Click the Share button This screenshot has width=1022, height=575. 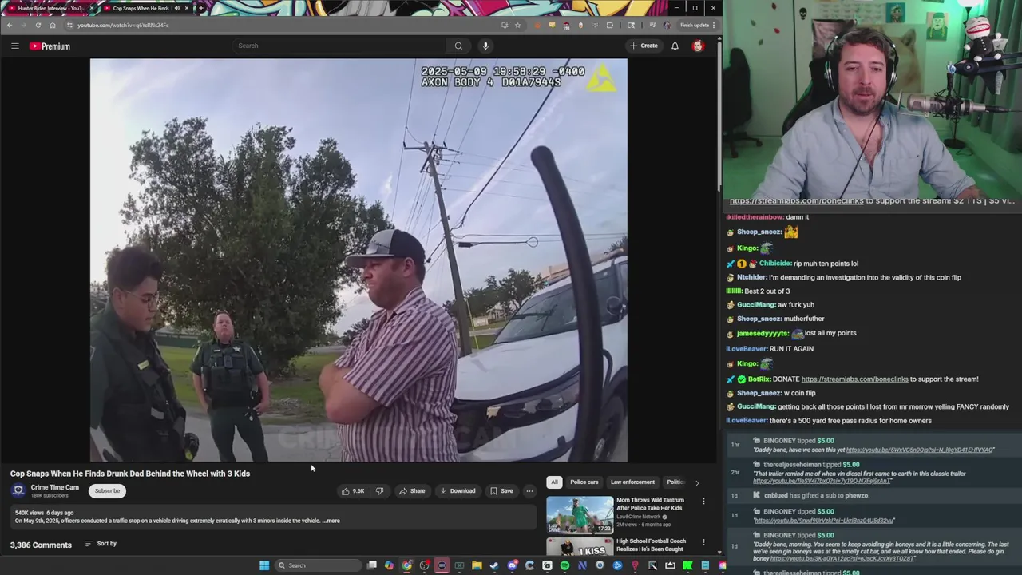click(x=412, y=490)
